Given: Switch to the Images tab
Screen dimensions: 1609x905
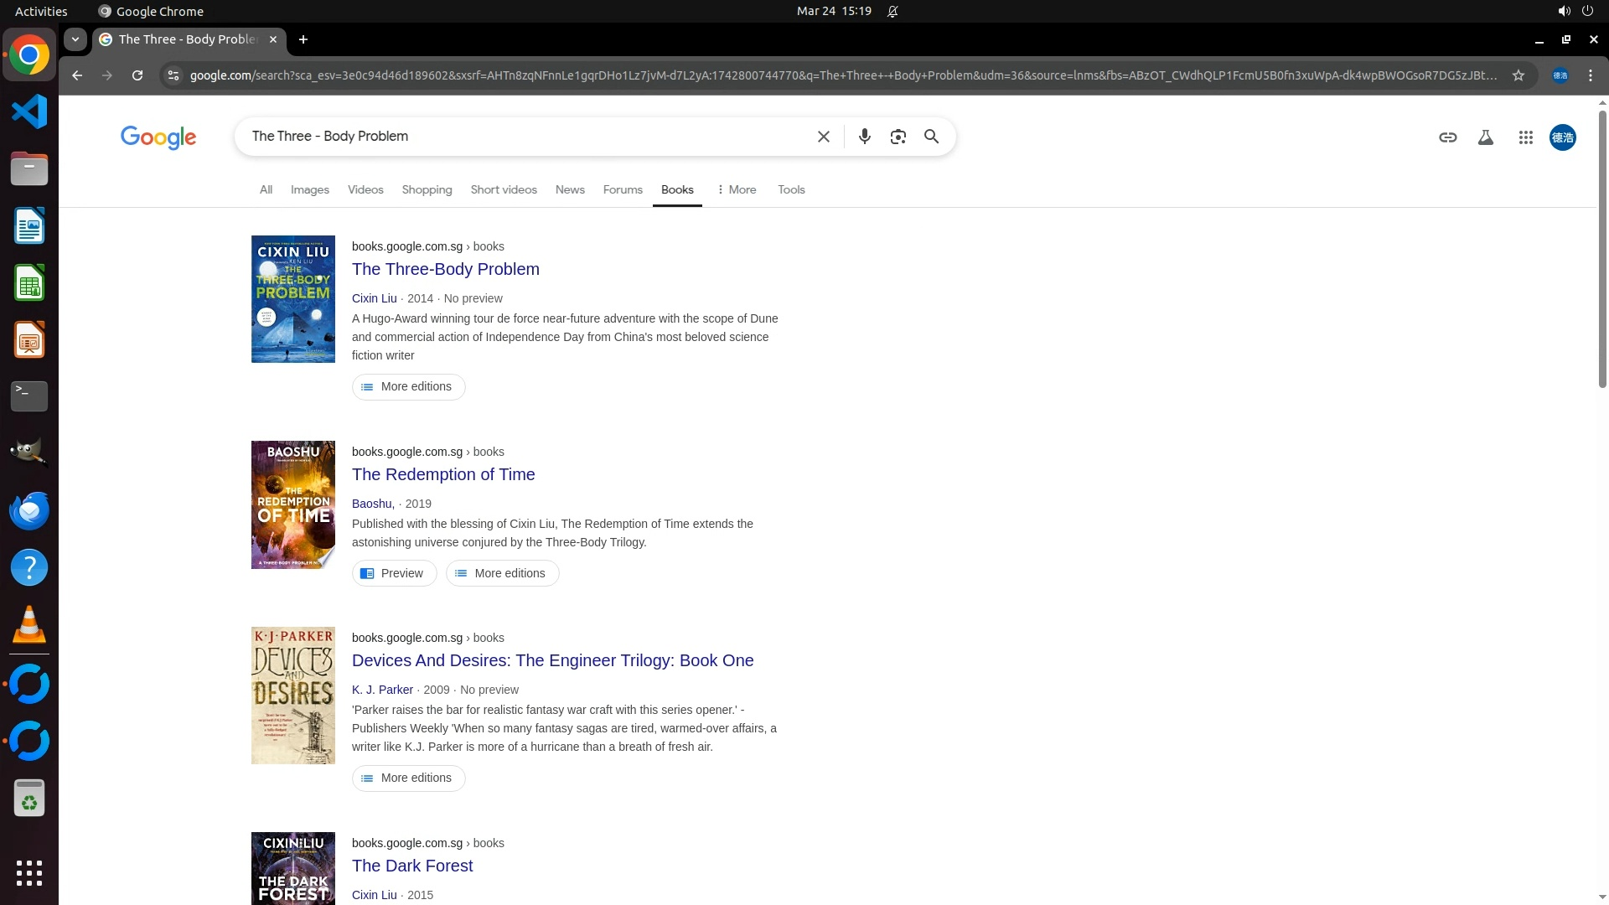Looking at the screenshot, I should 309,189.
